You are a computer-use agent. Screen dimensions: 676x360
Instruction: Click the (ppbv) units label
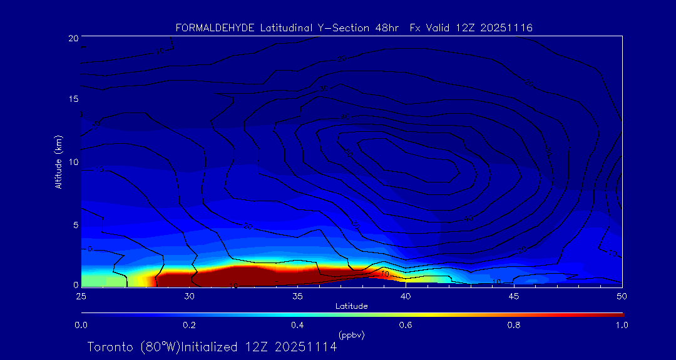pos(351,335)
